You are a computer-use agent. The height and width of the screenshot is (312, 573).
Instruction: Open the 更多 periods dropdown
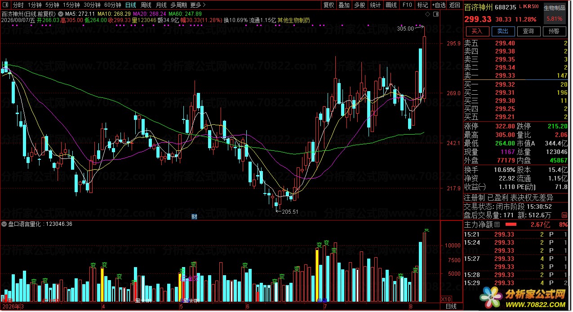point(198,5)
